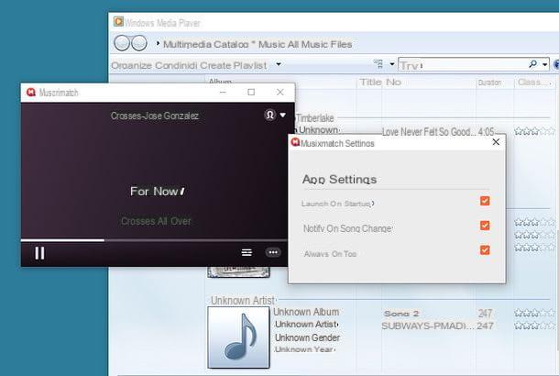Expand the search options dropdown arrow
The image size is (559, 376).
pyautogui.click(x=544, y=64)
